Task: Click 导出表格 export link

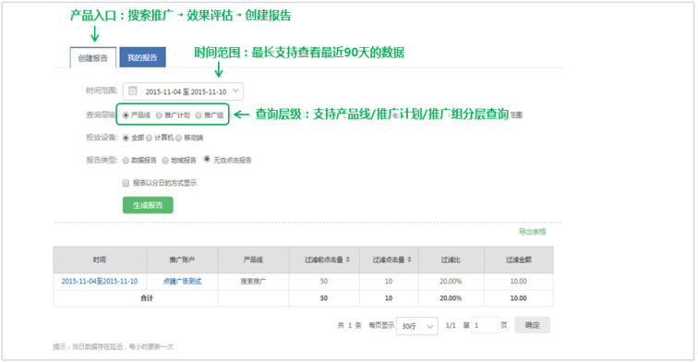Action: click(532, 232)
